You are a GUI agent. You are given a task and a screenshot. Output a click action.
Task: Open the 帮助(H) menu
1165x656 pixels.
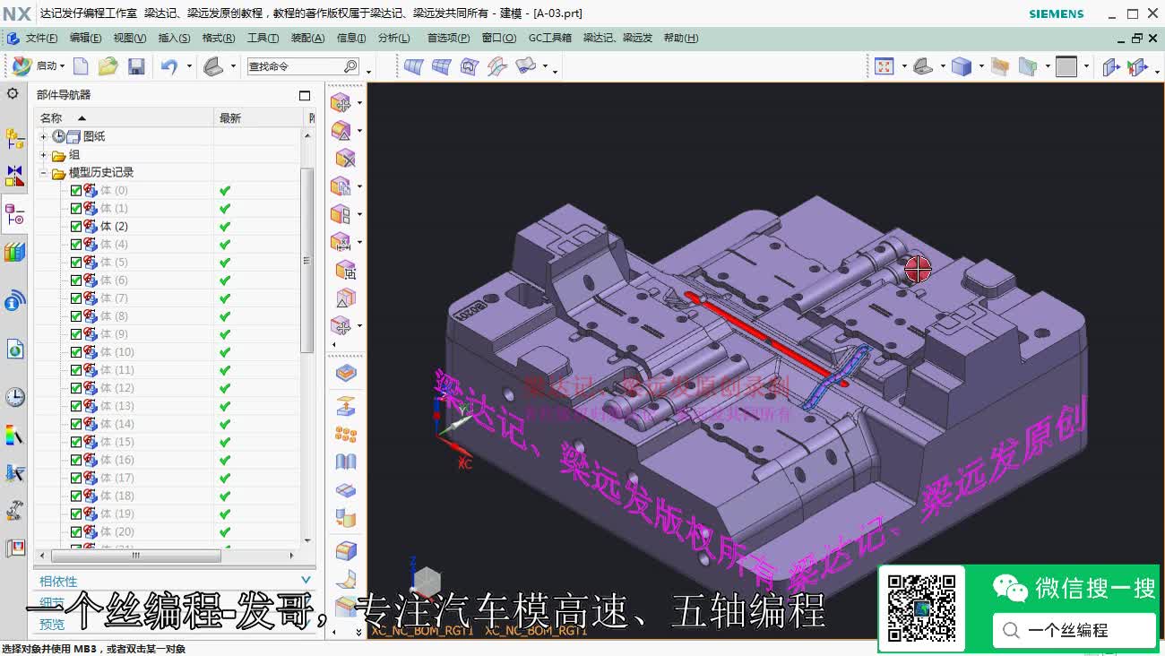point(681,38)
